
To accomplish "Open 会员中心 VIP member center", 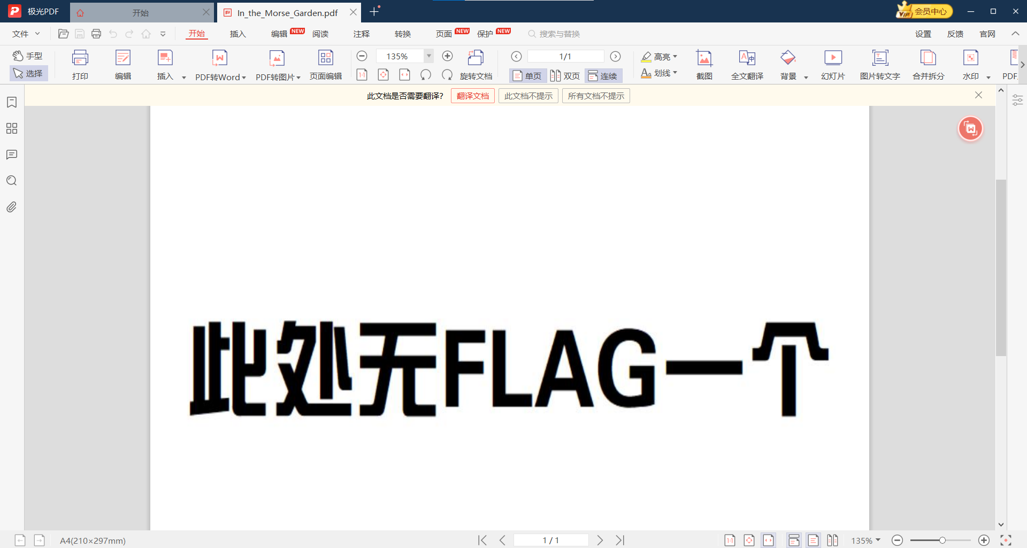I will (x=925, y=11).
